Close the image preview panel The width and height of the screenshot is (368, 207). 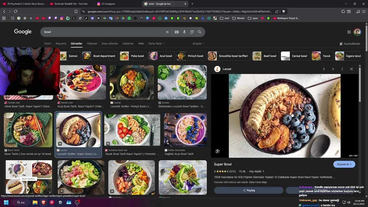[x=351, y=69]
